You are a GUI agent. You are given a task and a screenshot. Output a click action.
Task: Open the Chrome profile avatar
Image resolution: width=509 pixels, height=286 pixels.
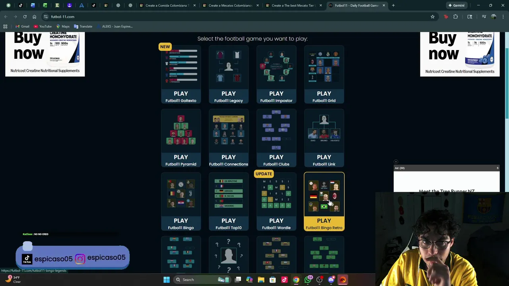(x=493, y=17)
